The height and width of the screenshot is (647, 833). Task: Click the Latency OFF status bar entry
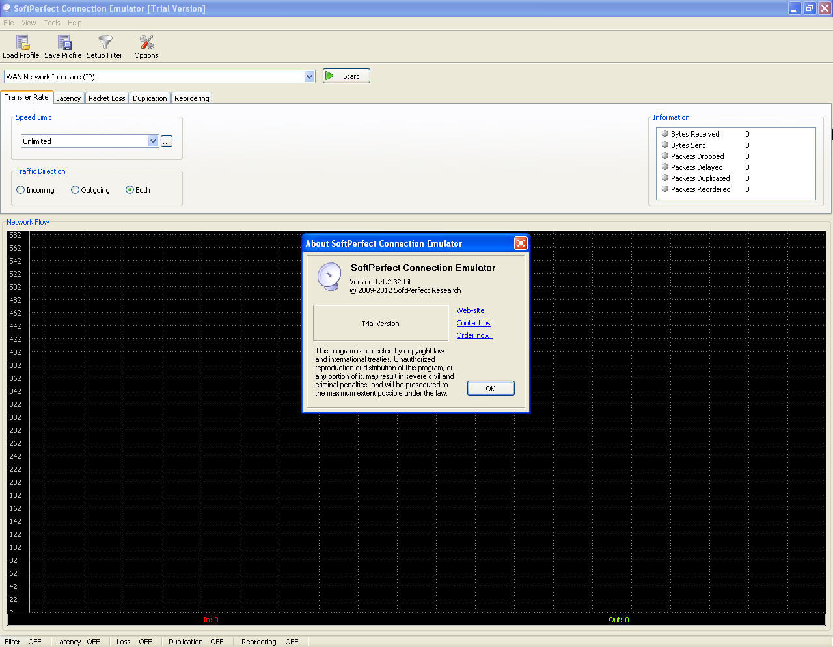tap(77, 642)
